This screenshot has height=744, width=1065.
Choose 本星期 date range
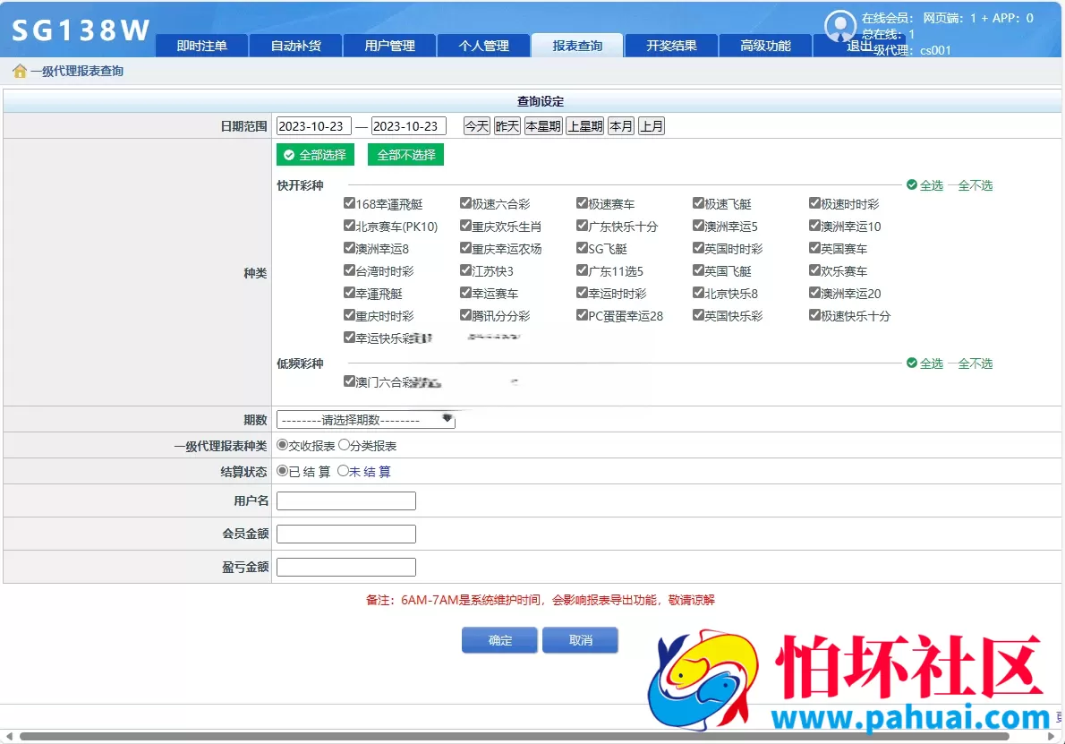pyautogui.click(x=543, y=126)
